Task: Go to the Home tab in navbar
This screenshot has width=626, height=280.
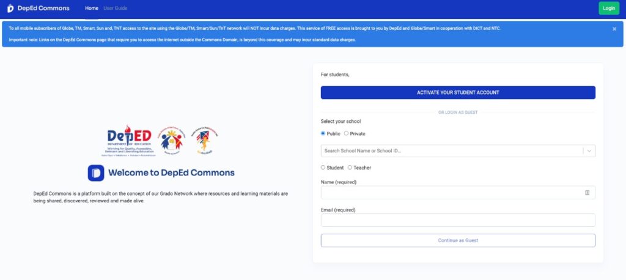Action: click(92, 8)
